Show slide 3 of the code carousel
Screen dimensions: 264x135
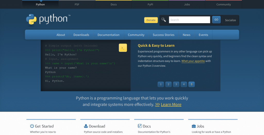click(176, 84)
